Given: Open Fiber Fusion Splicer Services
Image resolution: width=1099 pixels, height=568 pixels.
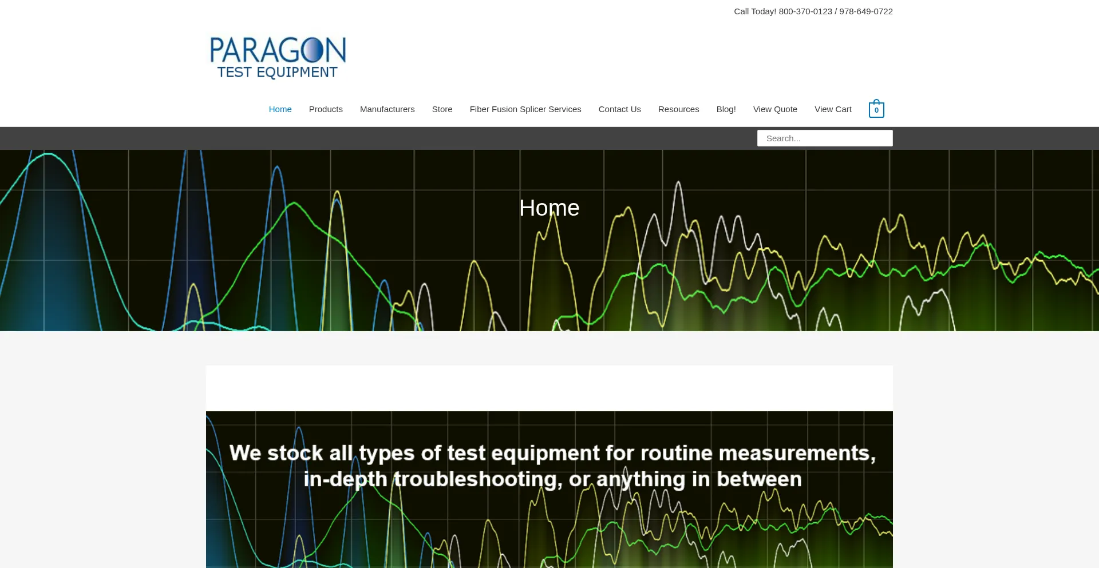Looking at the screenshot, I should (525, 109).
